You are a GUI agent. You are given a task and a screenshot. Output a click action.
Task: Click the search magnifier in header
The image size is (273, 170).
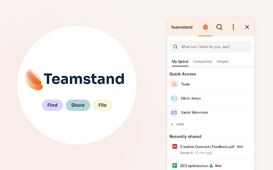click(x=219, y=27)
